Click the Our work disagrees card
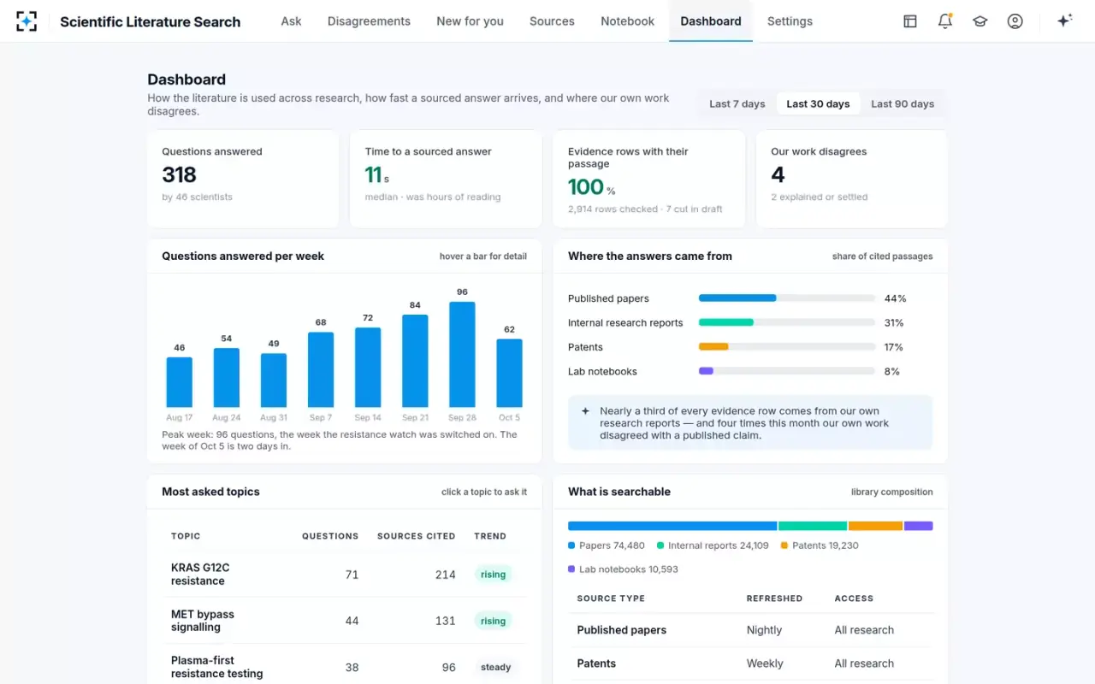The width and height of the screenshot is (1095, 684). tap(852, 180)
